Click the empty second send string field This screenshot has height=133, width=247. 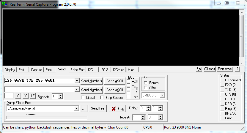pyautogui.click(x=40, y=89)
